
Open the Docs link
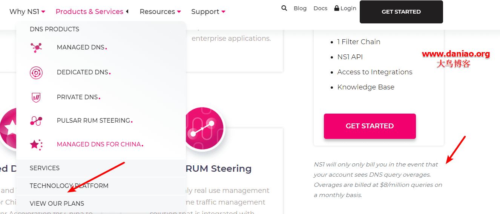coord(321,8)
